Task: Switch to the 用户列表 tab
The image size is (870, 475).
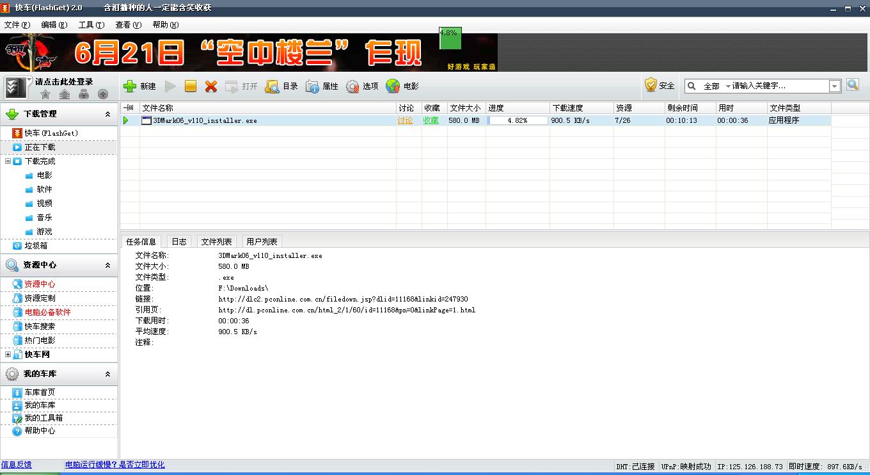Action: pyautogui.click(x=262, y=241)
